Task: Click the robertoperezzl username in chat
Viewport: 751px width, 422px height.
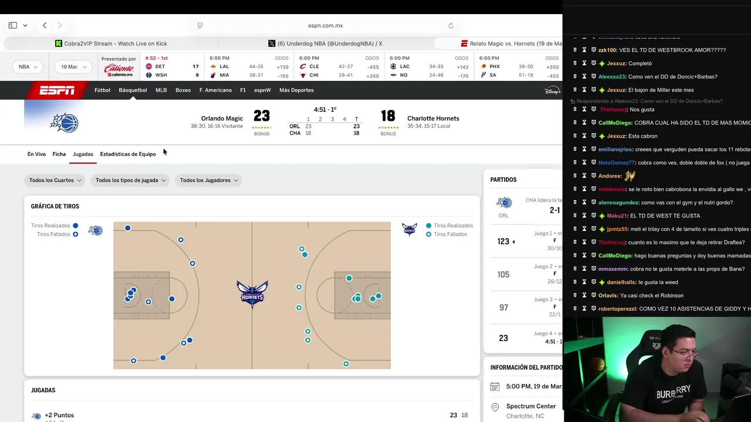Action: (617, 308)
